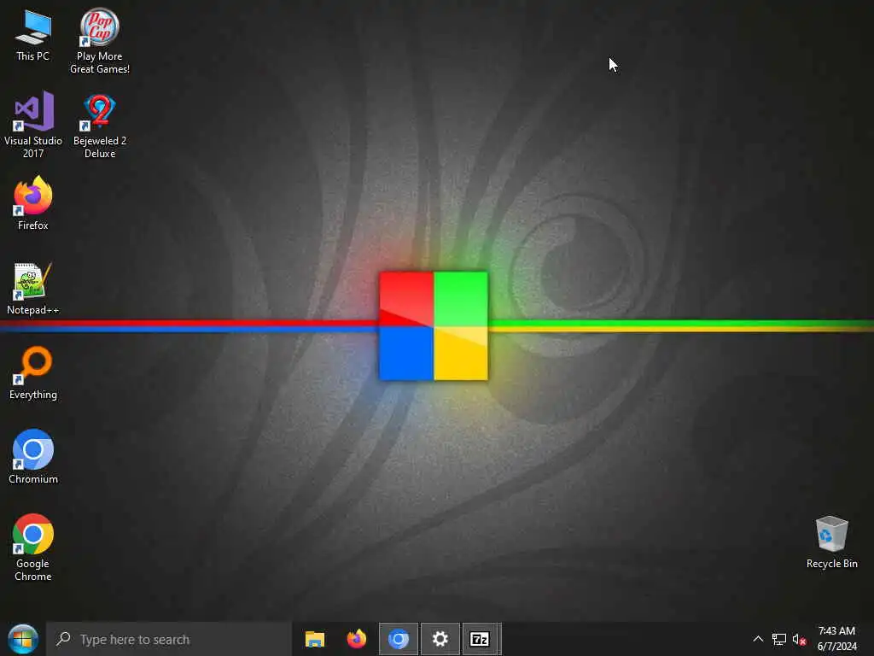Select the Firefox desktop shortcut

click(x=33, y=203)
